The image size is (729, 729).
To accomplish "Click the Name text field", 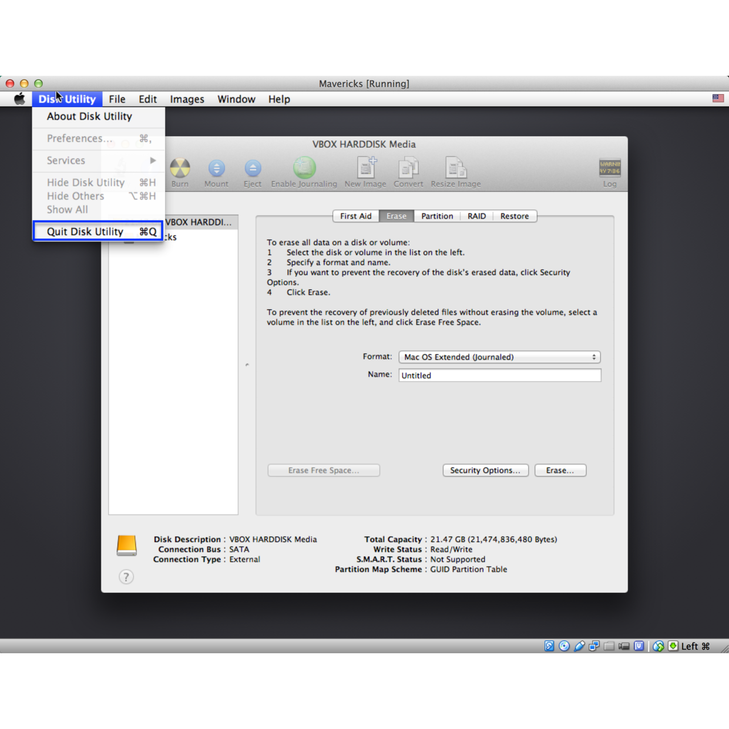I will (x=499, y=375).
